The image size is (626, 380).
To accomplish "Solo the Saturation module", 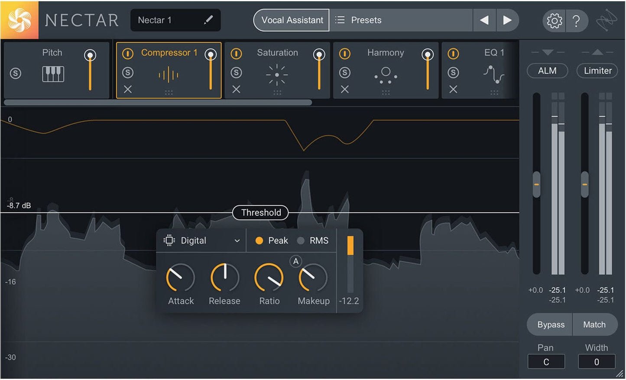I will point(236,72).
